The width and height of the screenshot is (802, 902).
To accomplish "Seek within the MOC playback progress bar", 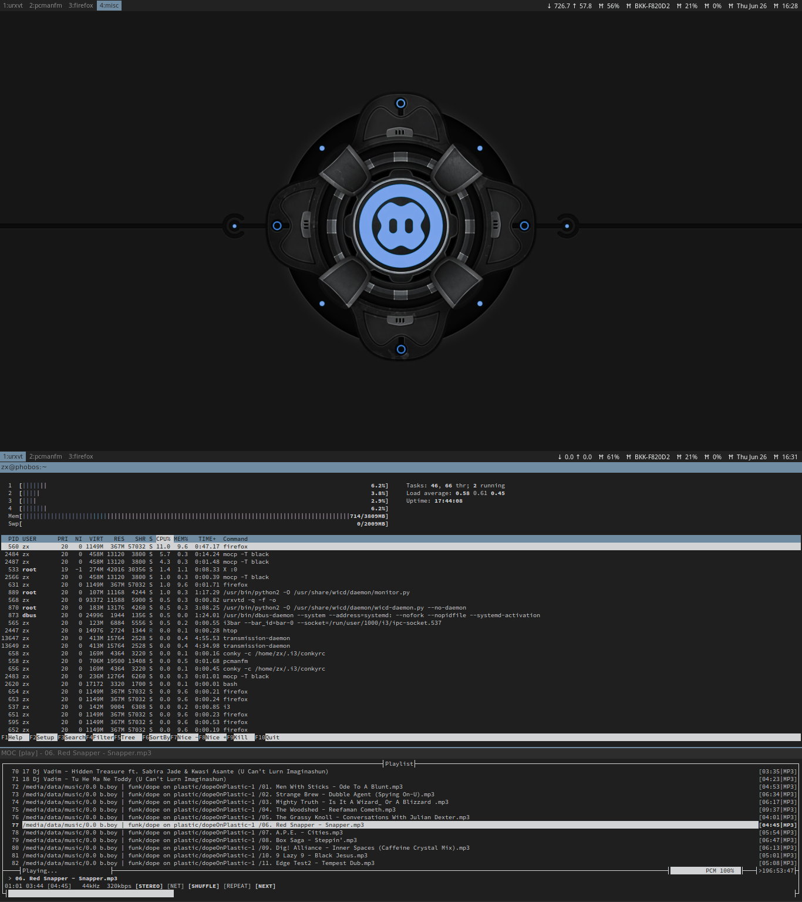I will (x=401, y=894).
